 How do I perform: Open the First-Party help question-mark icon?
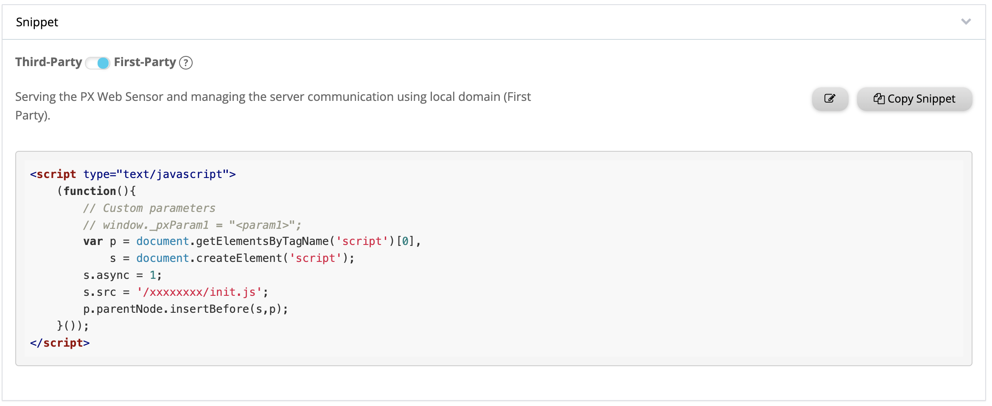pos(186,63)
